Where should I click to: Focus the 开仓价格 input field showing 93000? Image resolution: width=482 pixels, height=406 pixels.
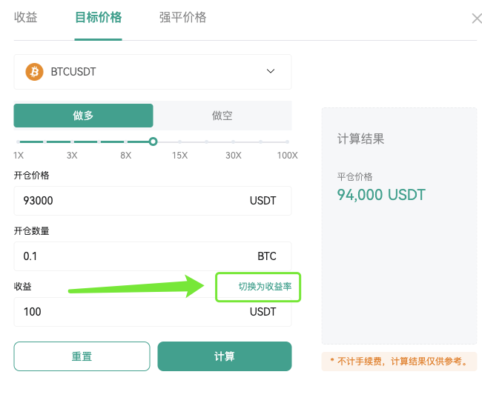pos(153,201)
